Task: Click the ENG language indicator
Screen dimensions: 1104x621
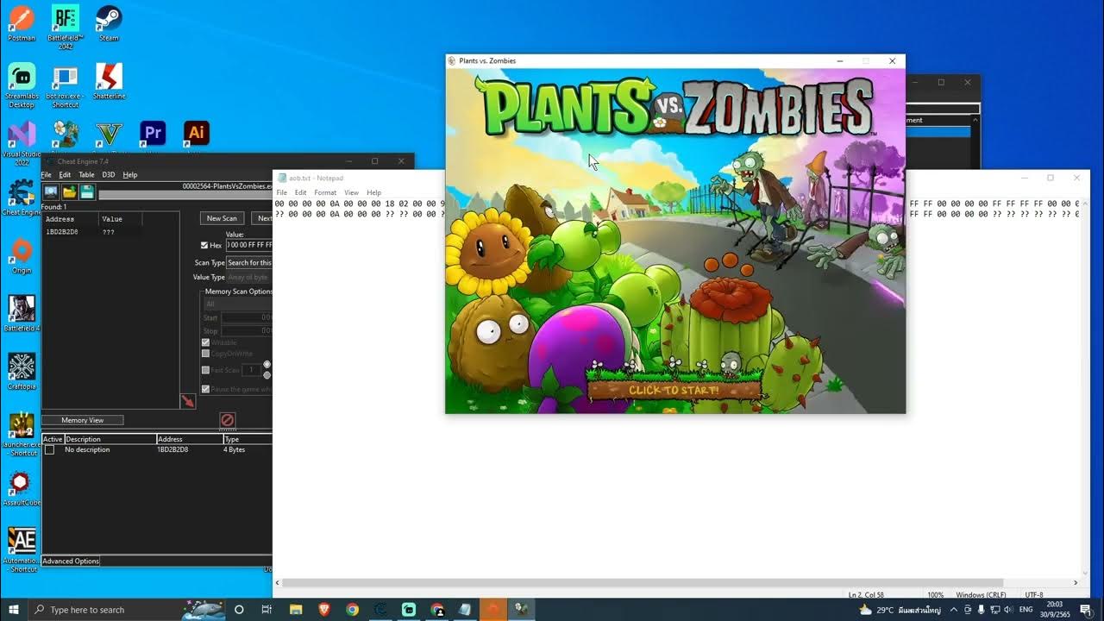Action: pyautogui.click(x=1026, y=610)
